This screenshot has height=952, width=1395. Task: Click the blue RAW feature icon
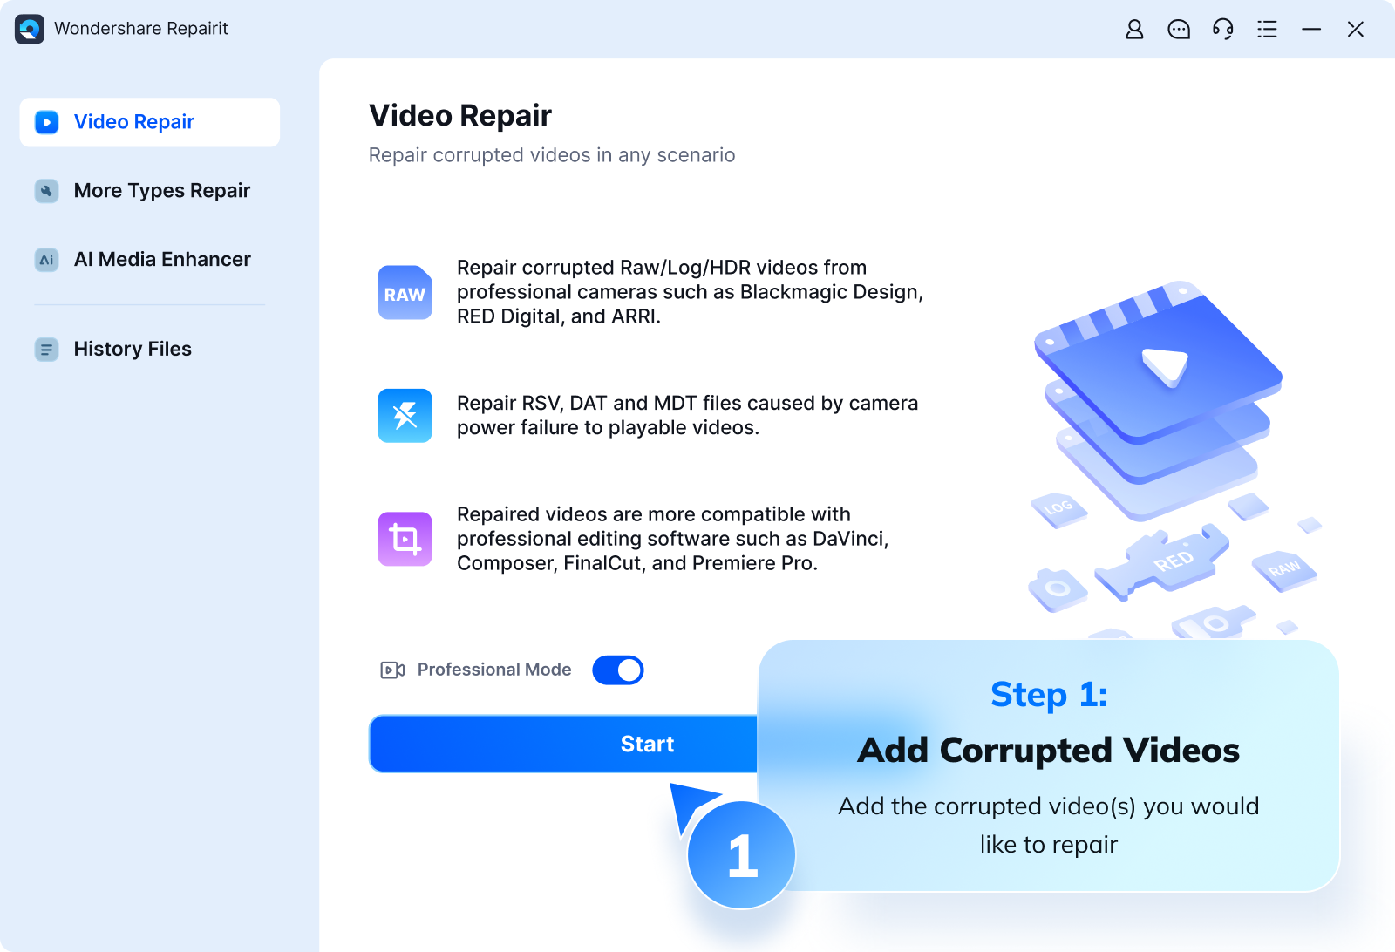(x=405, y=293)
